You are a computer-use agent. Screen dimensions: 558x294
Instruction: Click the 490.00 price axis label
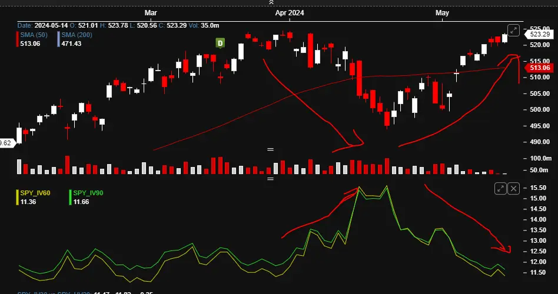(x=540, y=142)
